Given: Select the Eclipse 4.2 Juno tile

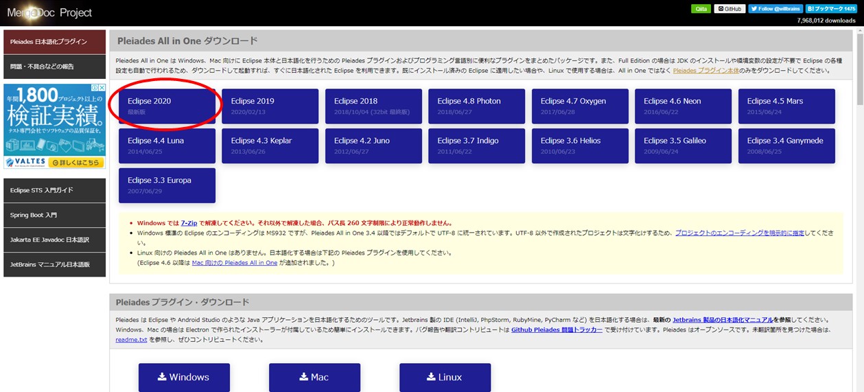Looking at the screenshot, I should click(373, 146).
